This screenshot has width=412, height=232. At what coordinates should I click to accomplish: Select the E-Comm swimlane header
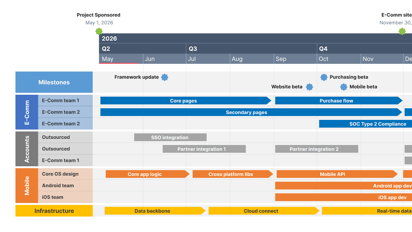[x=27, y=112]
